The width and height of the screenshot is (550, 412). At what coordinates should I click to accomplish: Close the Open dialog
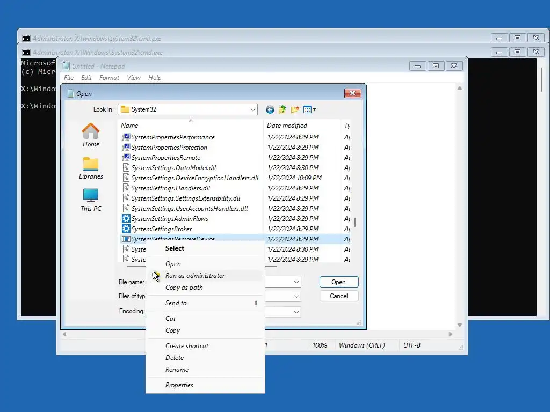[352, 93]
